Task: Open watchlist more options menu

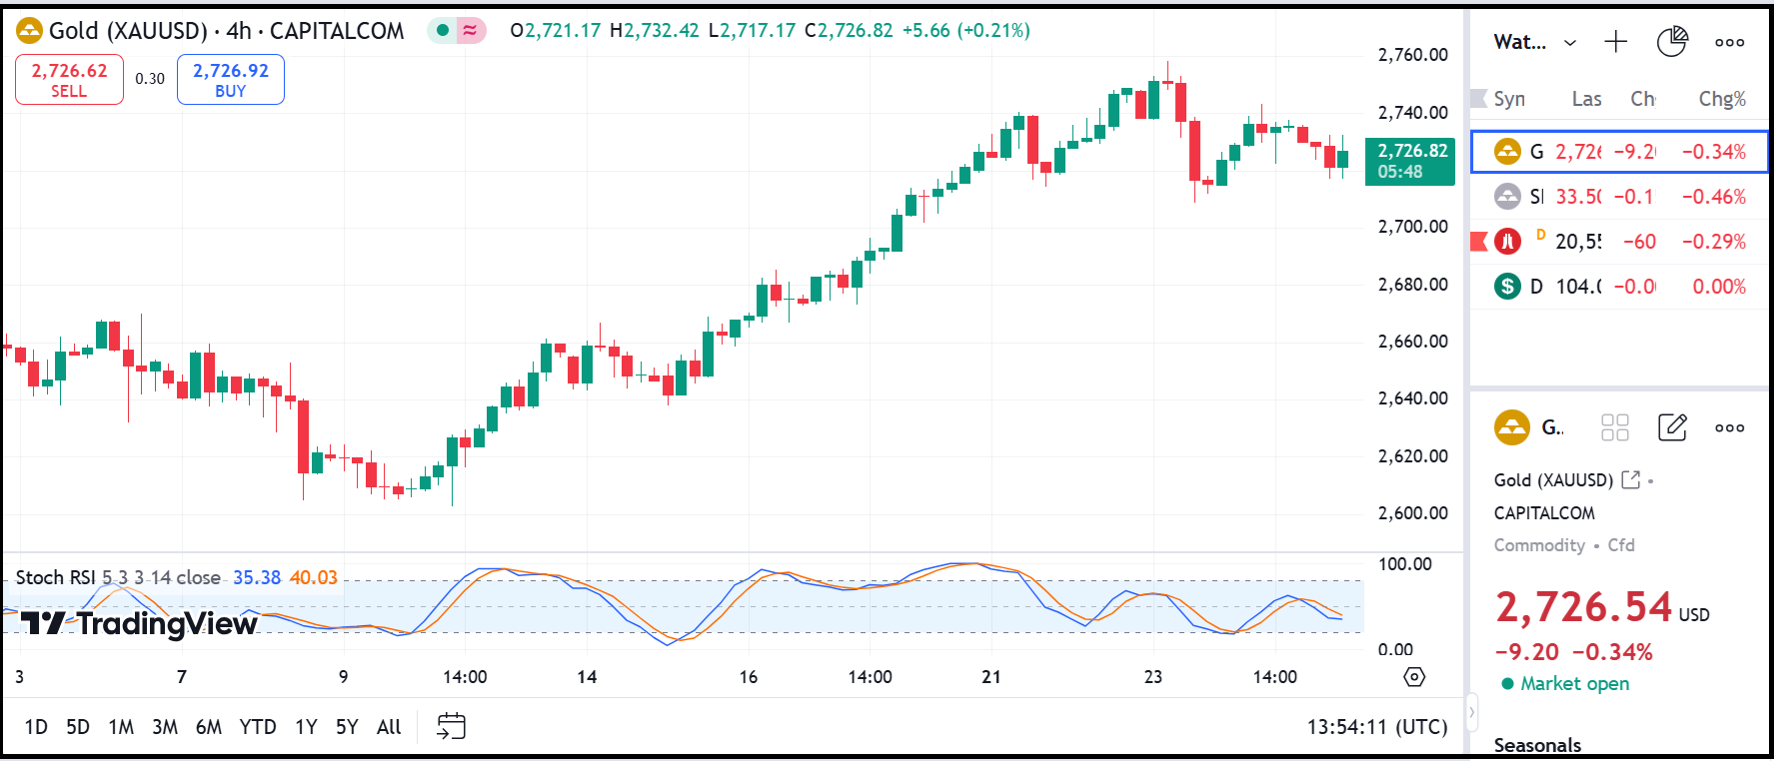Action: [x=1729, y=42]
